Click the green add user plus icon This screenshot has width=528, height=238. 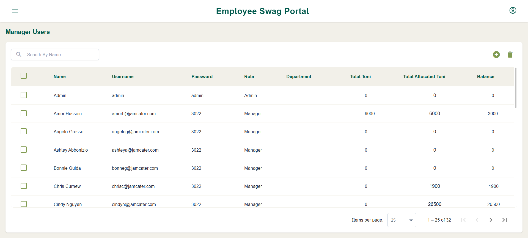(496, 55)
